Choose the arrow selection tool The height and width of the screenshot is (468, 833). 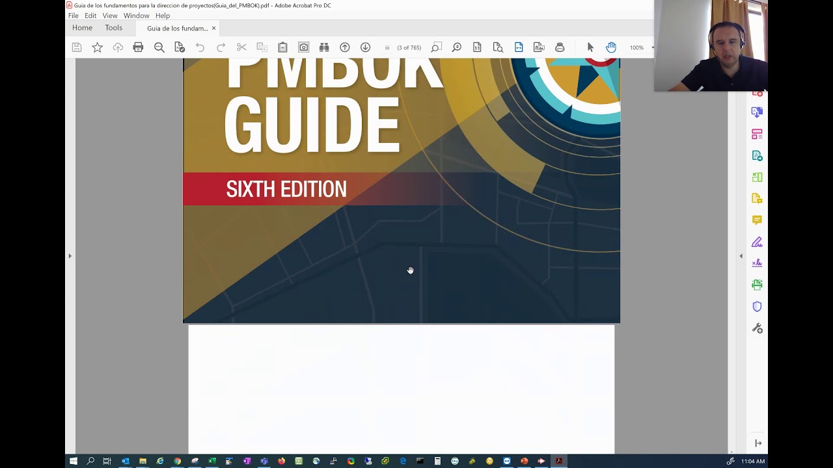tap(590, 47)
